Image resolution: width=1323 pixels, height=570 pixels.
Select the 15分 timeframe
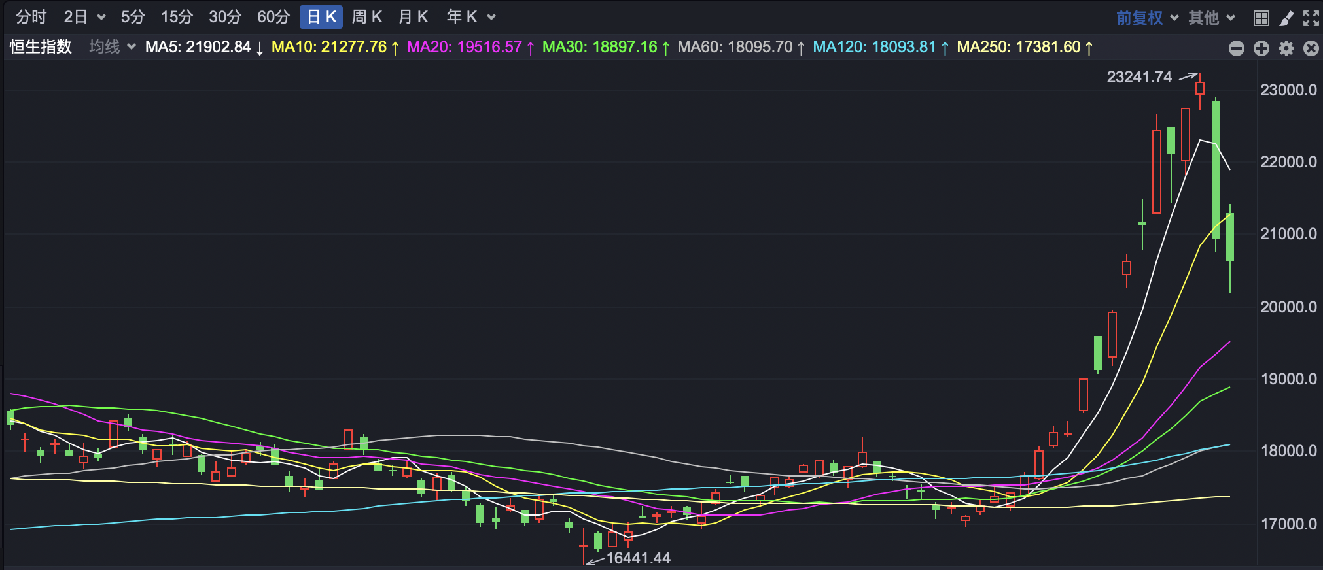click(x=177, y=17)
